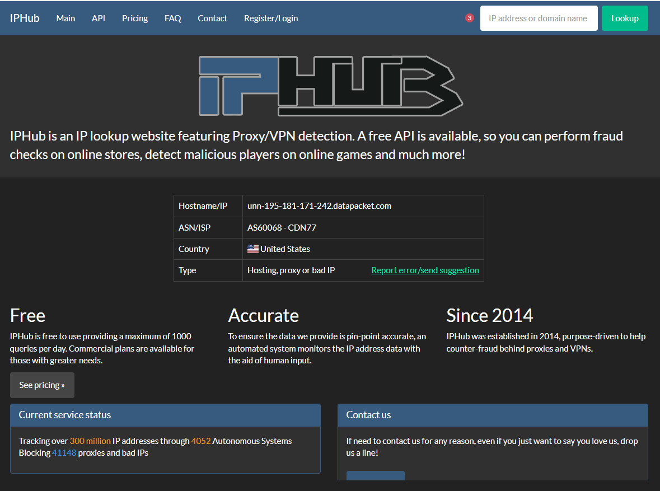Open the Register/Login page
Image resolution: width=660 pixels, height=491 pixels.
(x=271, y=18)
